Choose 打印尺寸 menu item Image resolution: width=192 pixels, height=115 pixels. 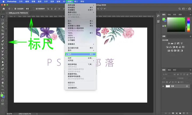coord(81,38)
